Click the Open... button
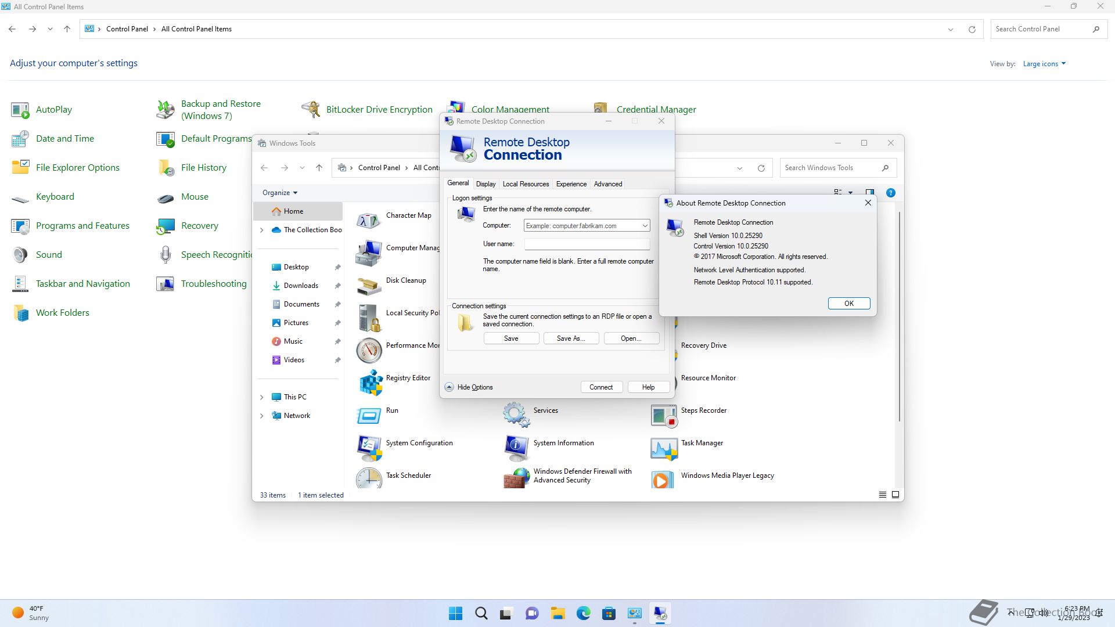 click(631, 338)
